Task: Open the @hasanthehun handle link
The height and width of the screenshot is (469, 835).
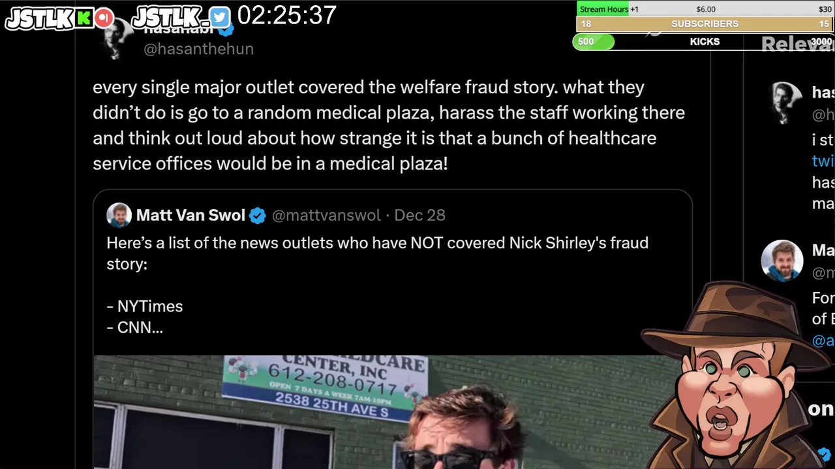Action: (198, 49)
